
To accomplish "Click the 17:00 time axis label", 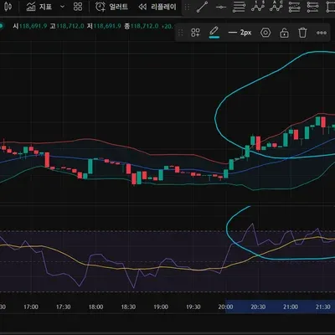I will point(31,307).
